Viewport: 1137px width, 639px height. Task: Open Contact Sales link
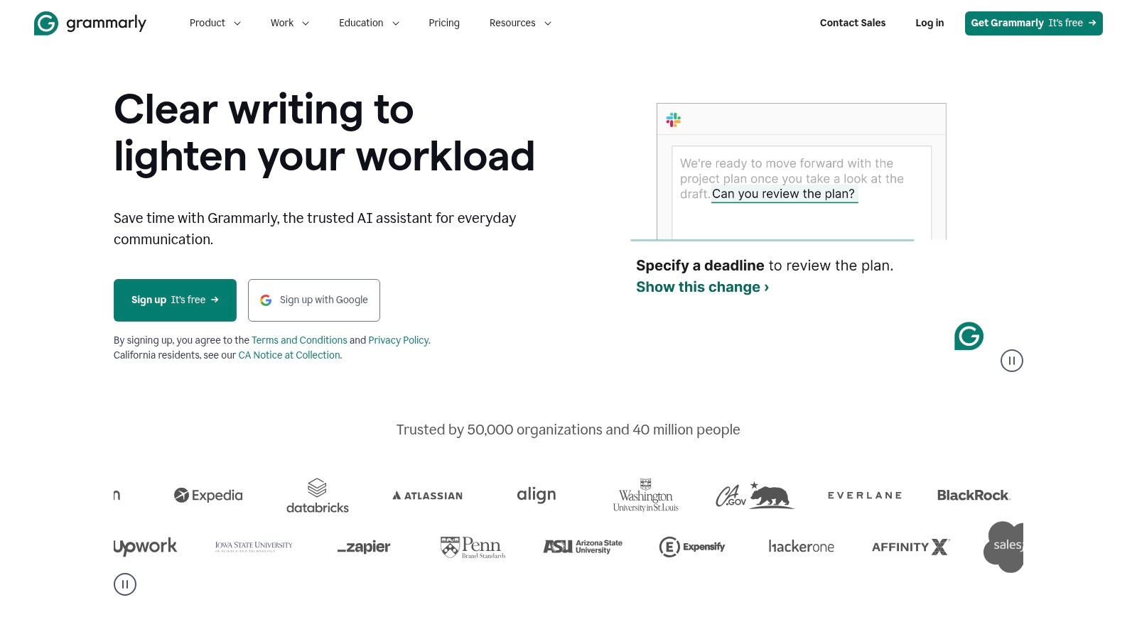tap(853, 23)
